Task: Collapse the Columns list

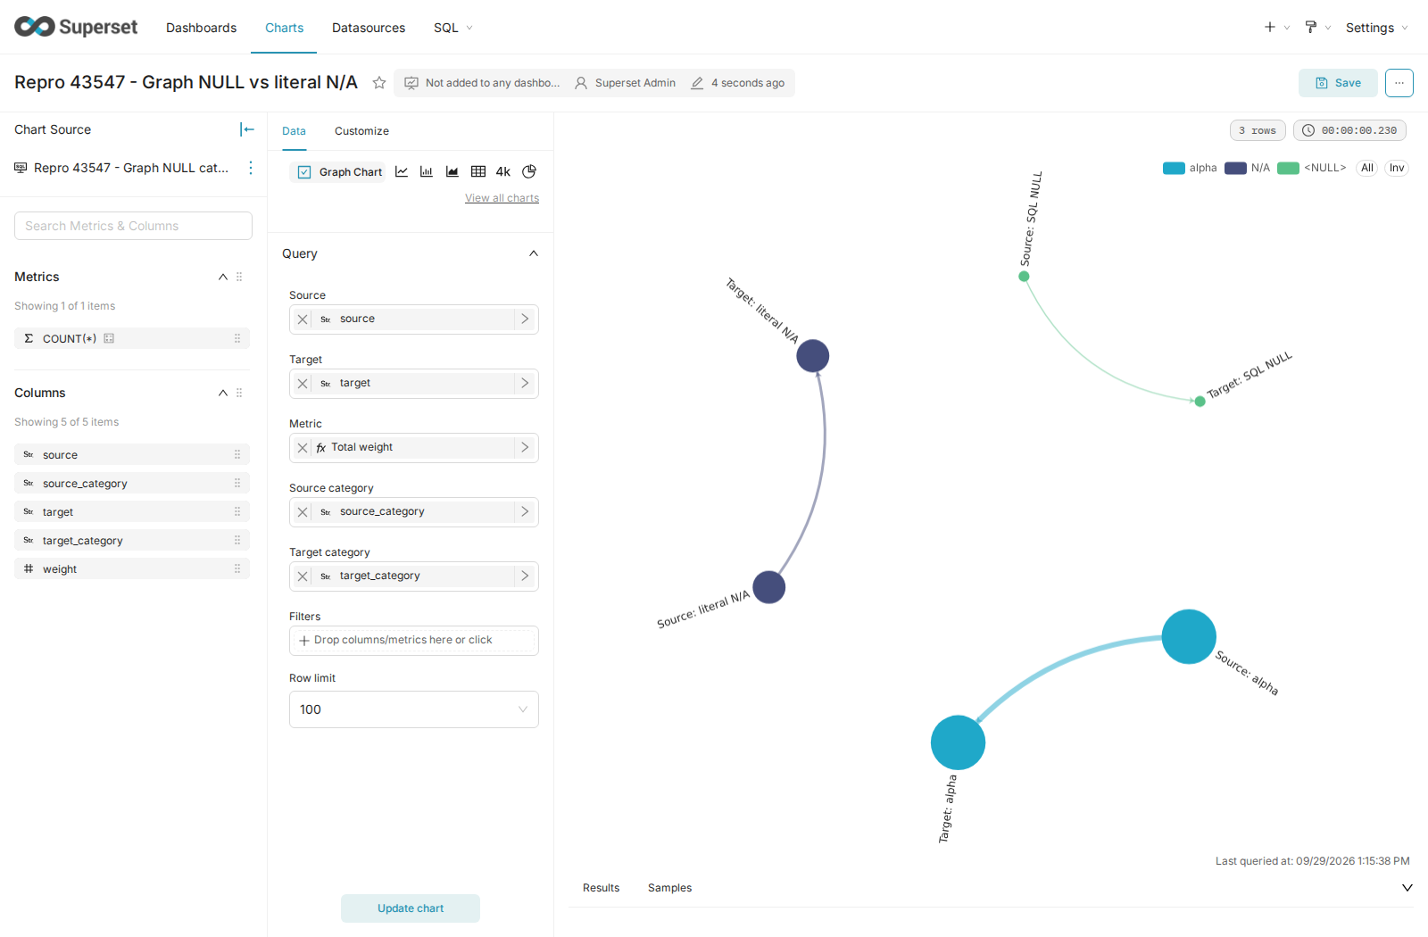Action: 223,393
